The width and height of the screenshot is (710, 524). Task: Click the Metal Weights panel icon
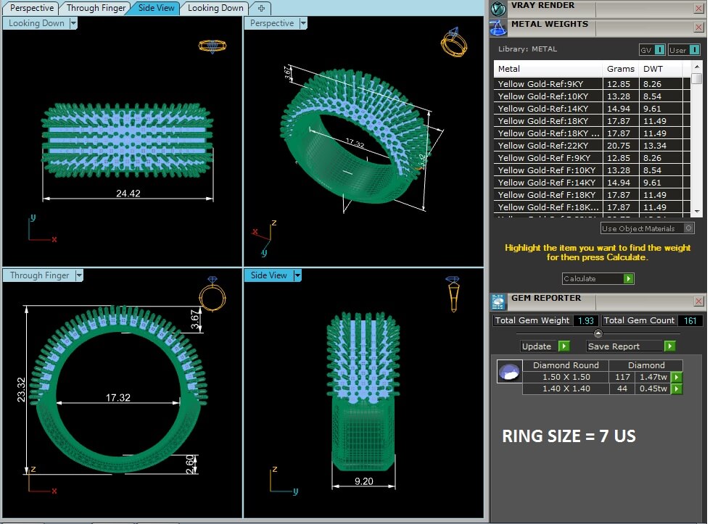click(498, 28)
